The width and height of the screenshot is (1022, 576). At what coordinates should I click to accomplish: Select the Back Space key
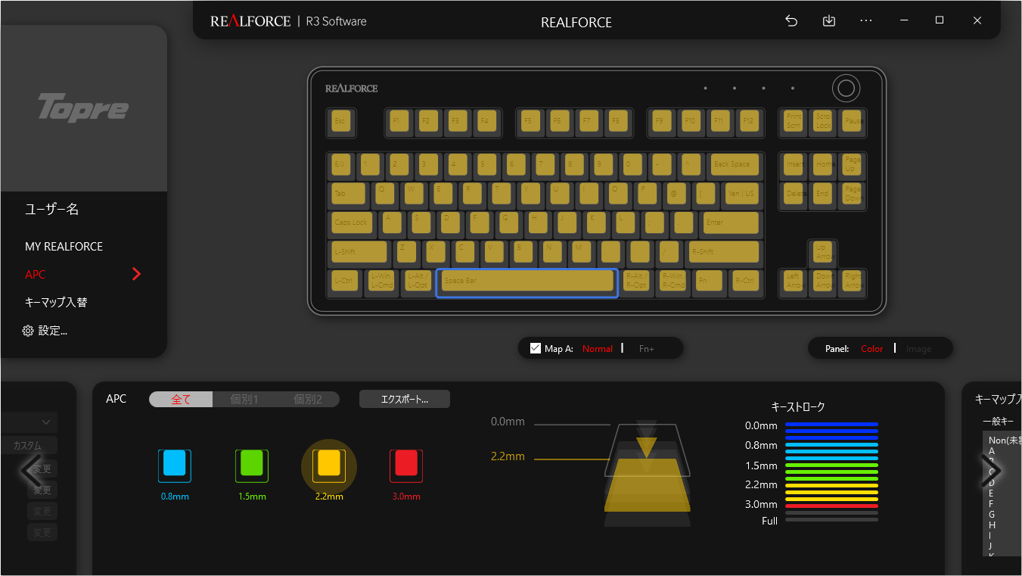[734, 164]
